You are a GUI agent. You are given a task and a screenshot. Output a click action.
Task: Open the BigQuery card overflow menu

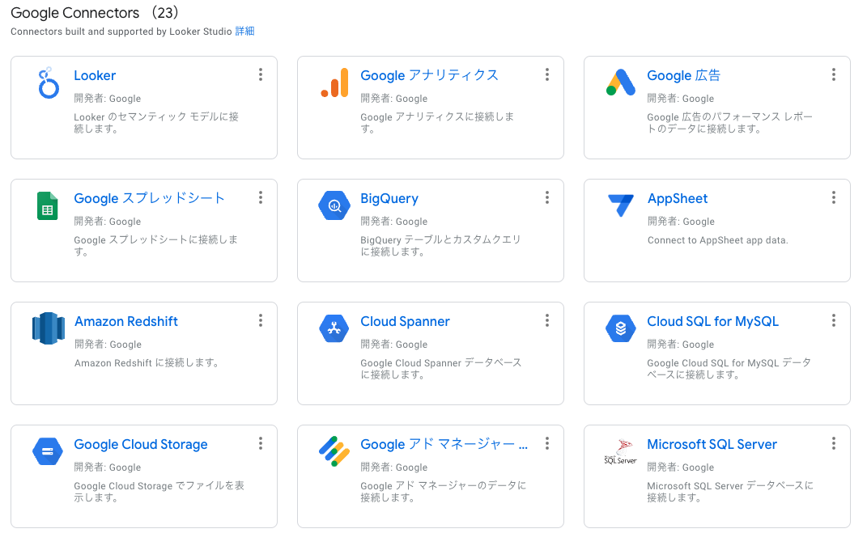[547, 197]
